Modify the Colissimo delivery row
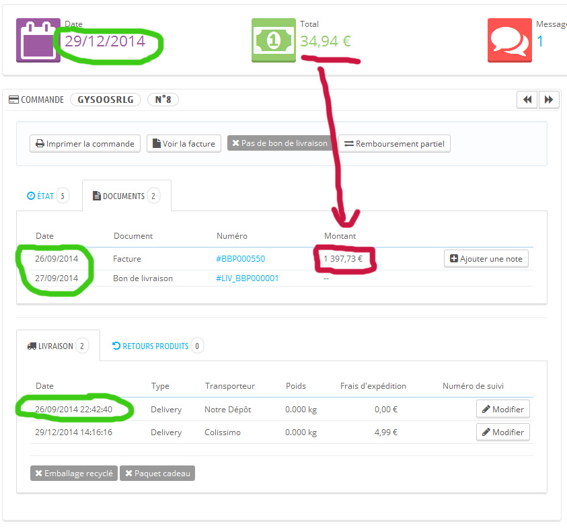 tap(503, 432)
